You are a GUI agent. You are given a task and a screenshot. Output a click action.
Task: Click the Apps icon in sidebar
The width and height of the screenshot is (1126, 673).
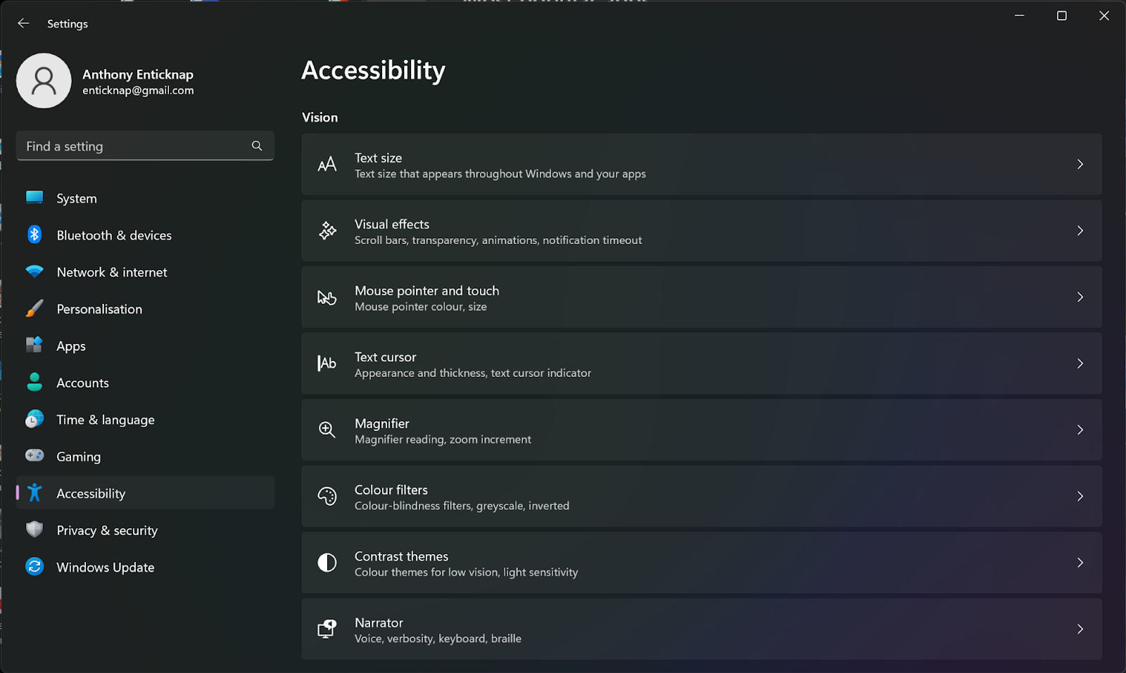(34, 345)
